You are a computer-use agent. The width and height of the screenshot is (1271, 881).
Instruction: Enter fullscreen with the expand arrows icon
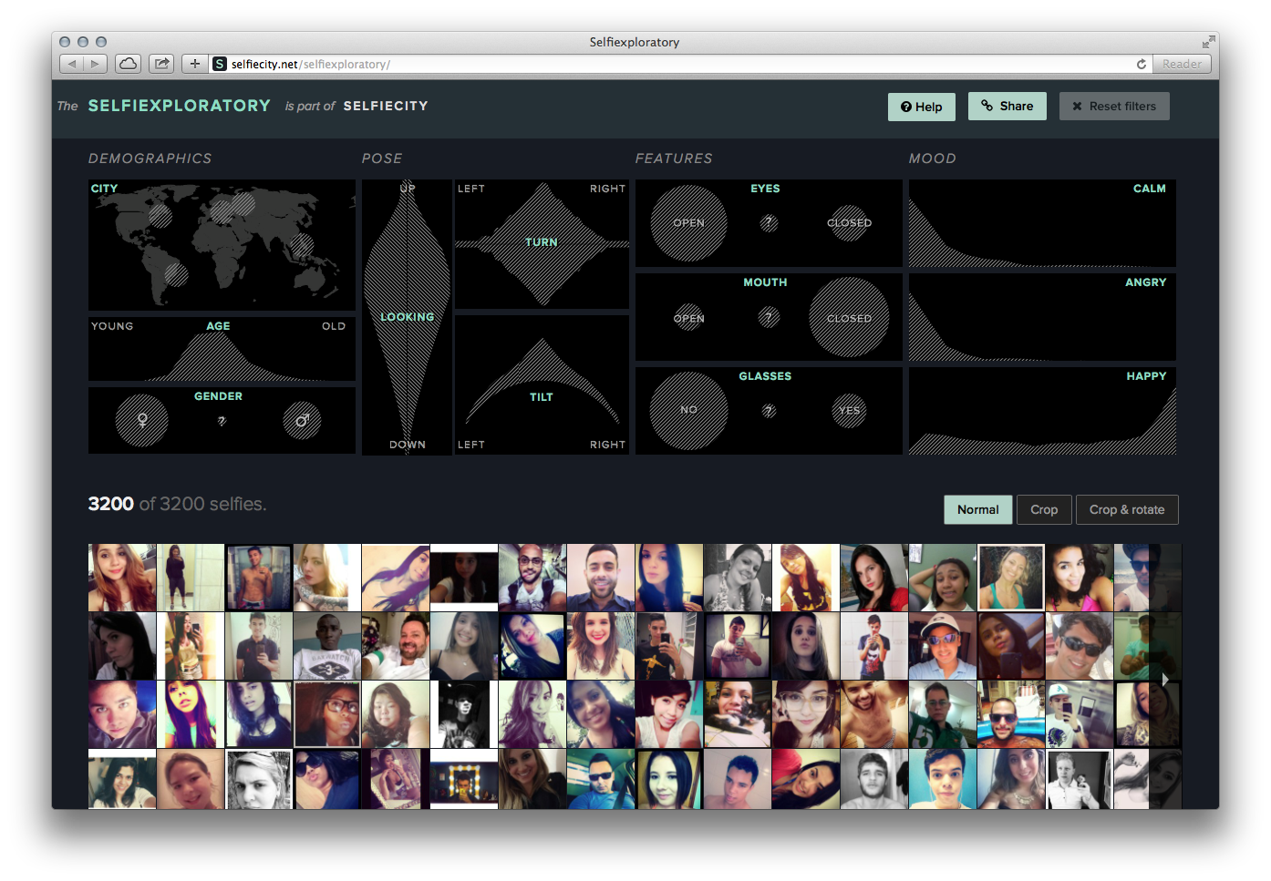click(1208, 42)
